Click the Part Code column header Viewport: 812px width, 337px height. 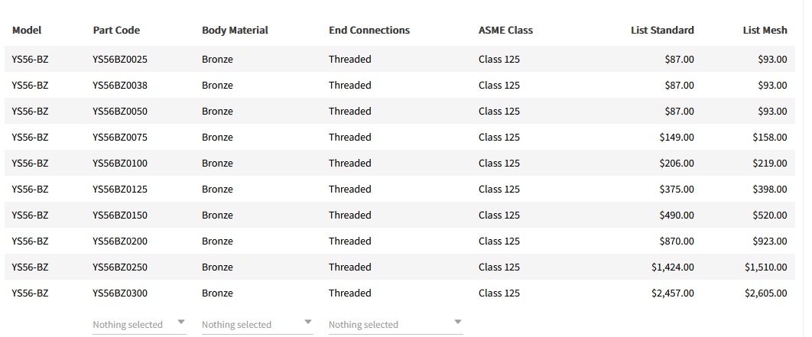116,31
